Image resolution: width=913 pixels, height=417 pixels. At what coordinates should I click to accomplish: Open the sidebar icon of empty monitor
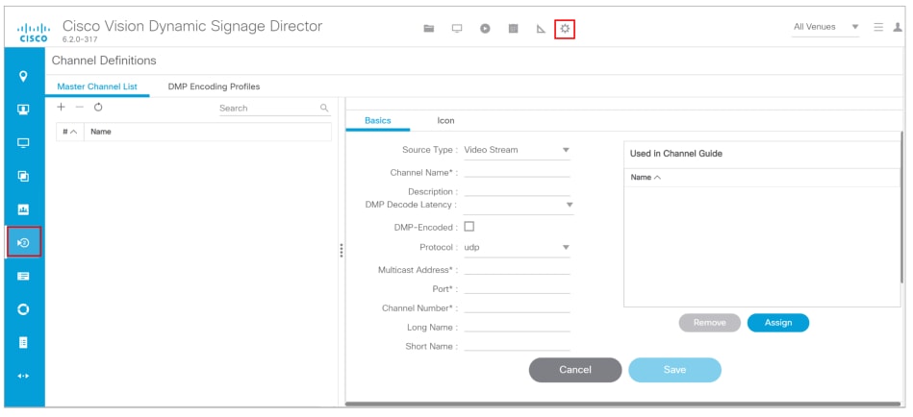coord(23,142)
